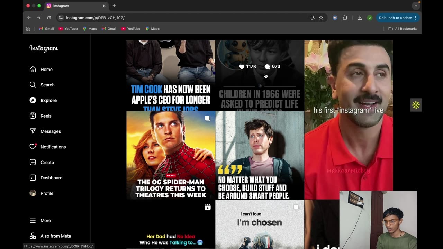This screenshot has height=249, width=443.
Task: Open the apps grid in bookmarks bar
Action: (28, 29)
